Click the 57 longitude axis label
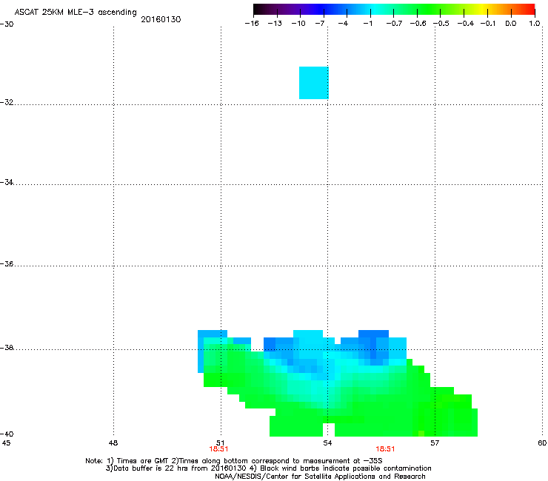Viewport: 548px width, 481px height. pyautogui.click(x=435, y=443)
